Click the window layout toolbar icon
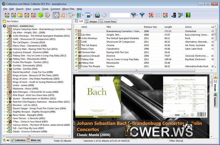 coord(88,15)
